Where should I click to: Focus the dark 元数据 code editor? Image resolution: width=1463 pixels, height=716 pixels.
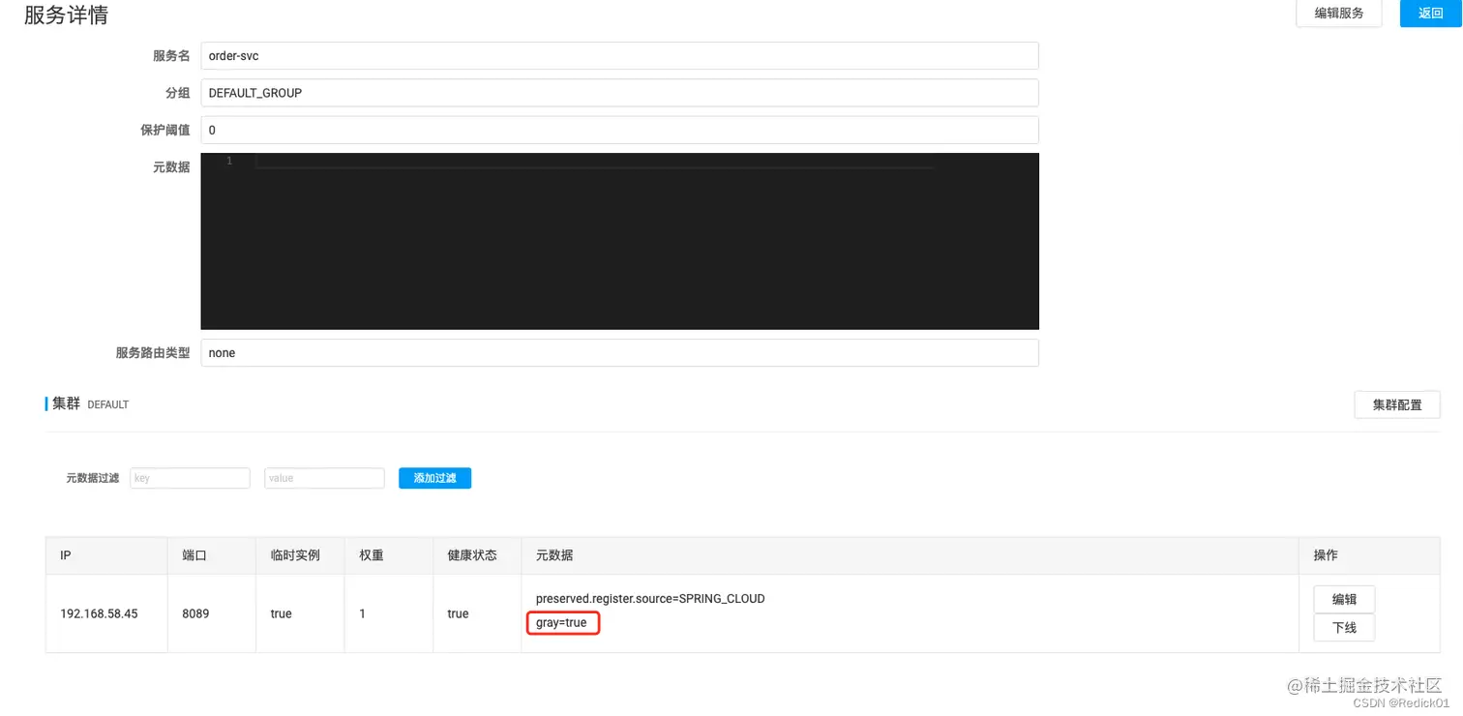pos(619,241)
